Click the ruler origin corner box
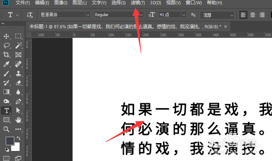This screenshot has height=161, width=272. tap(29, 35)
